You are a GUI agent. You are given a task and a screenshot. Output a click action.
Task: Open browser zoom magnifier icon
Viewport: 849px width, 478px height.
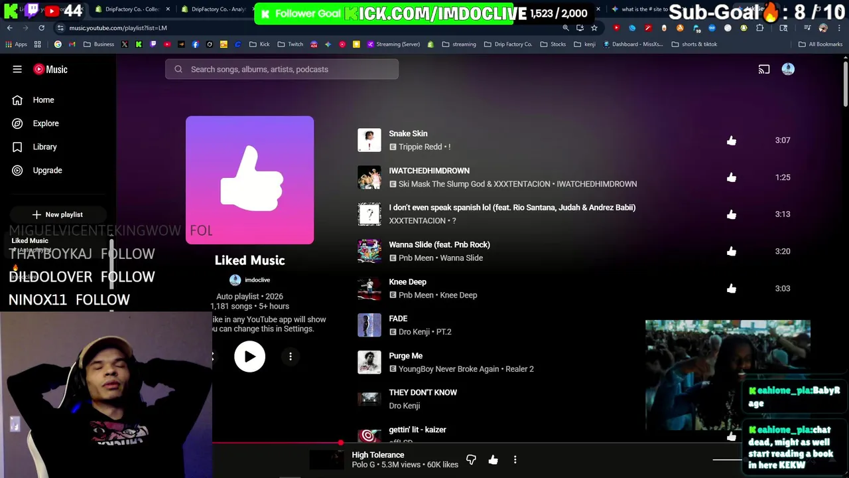coord(565,28)
